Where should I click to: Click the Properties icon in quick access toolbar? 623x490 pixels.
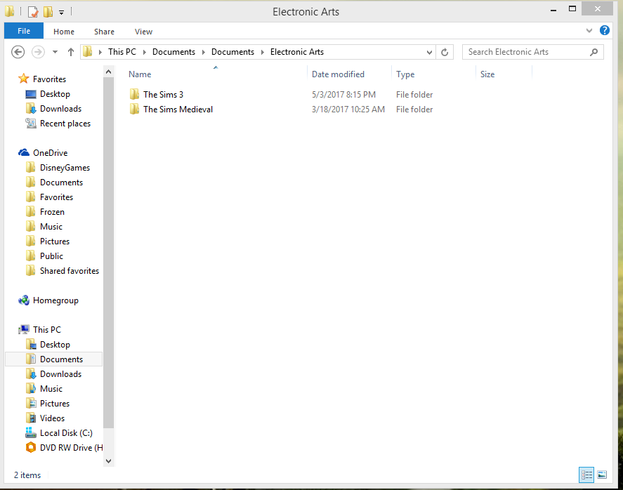click(x=33, y=11)
